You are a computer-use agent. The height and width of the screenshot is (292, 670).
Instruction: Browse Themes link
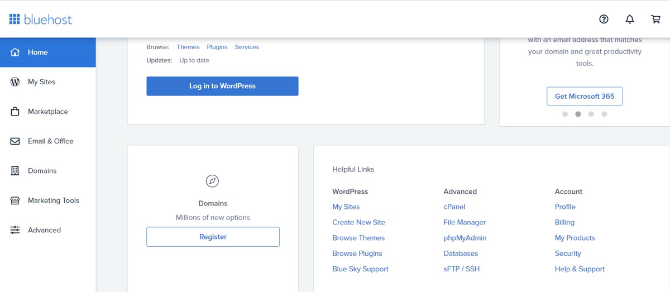pyautogui.click(x=188, y=47)
